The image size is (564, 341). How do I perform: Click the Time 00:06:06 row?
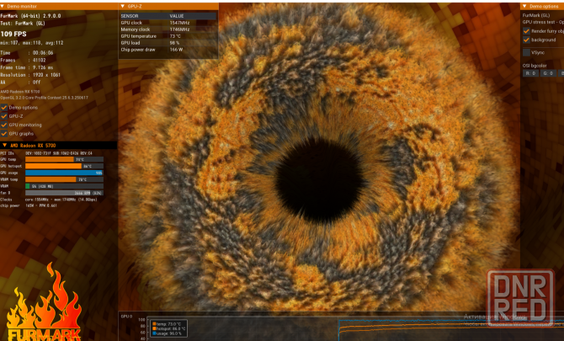pyautogui.click(x=27, y=53)
